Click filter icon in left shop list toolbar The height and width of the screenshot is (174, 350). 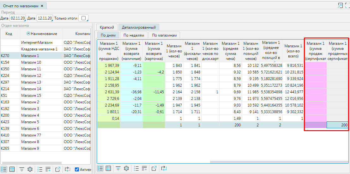pyautogui.click(x=22, y=169)
